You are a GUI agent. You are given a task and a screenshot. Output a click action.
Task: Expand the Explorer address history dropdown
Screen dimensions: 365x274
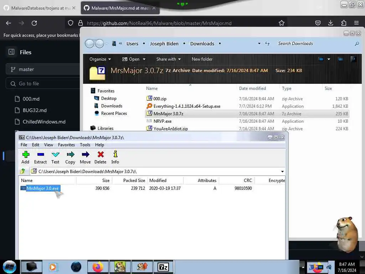point(259,44)
